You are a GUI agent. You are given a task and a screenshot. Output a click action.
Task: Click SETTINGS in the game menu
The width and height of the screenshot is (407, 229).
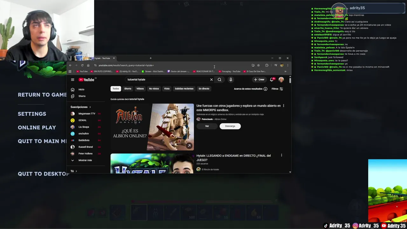coord(32,114)
